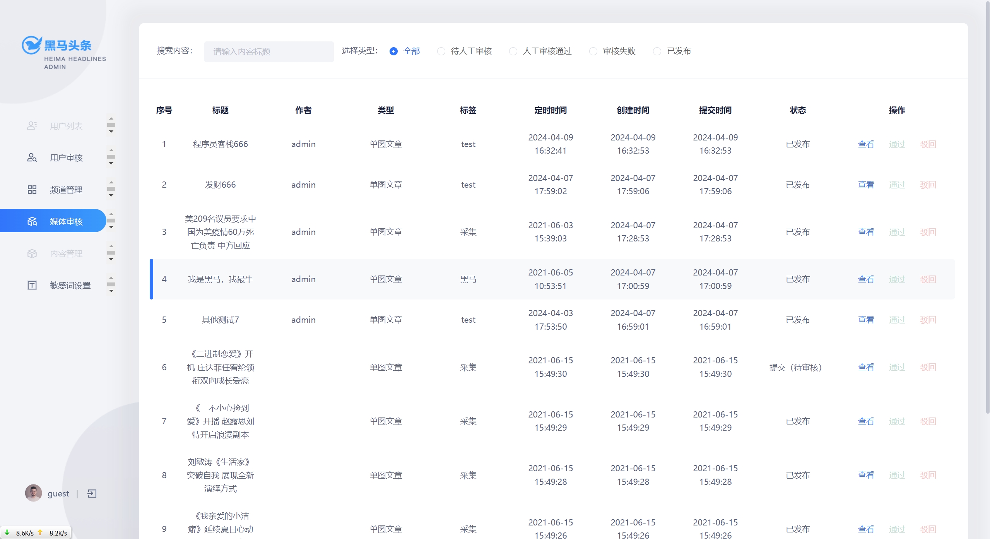Click the 黑马 tag in row 4
Screen dimensions: 990x539
click(468, 279)
